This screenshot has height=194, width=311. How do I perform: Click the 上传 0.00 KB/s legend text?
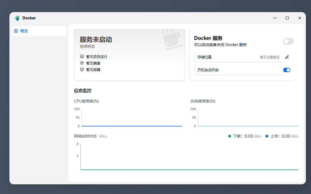click(284, 136)
